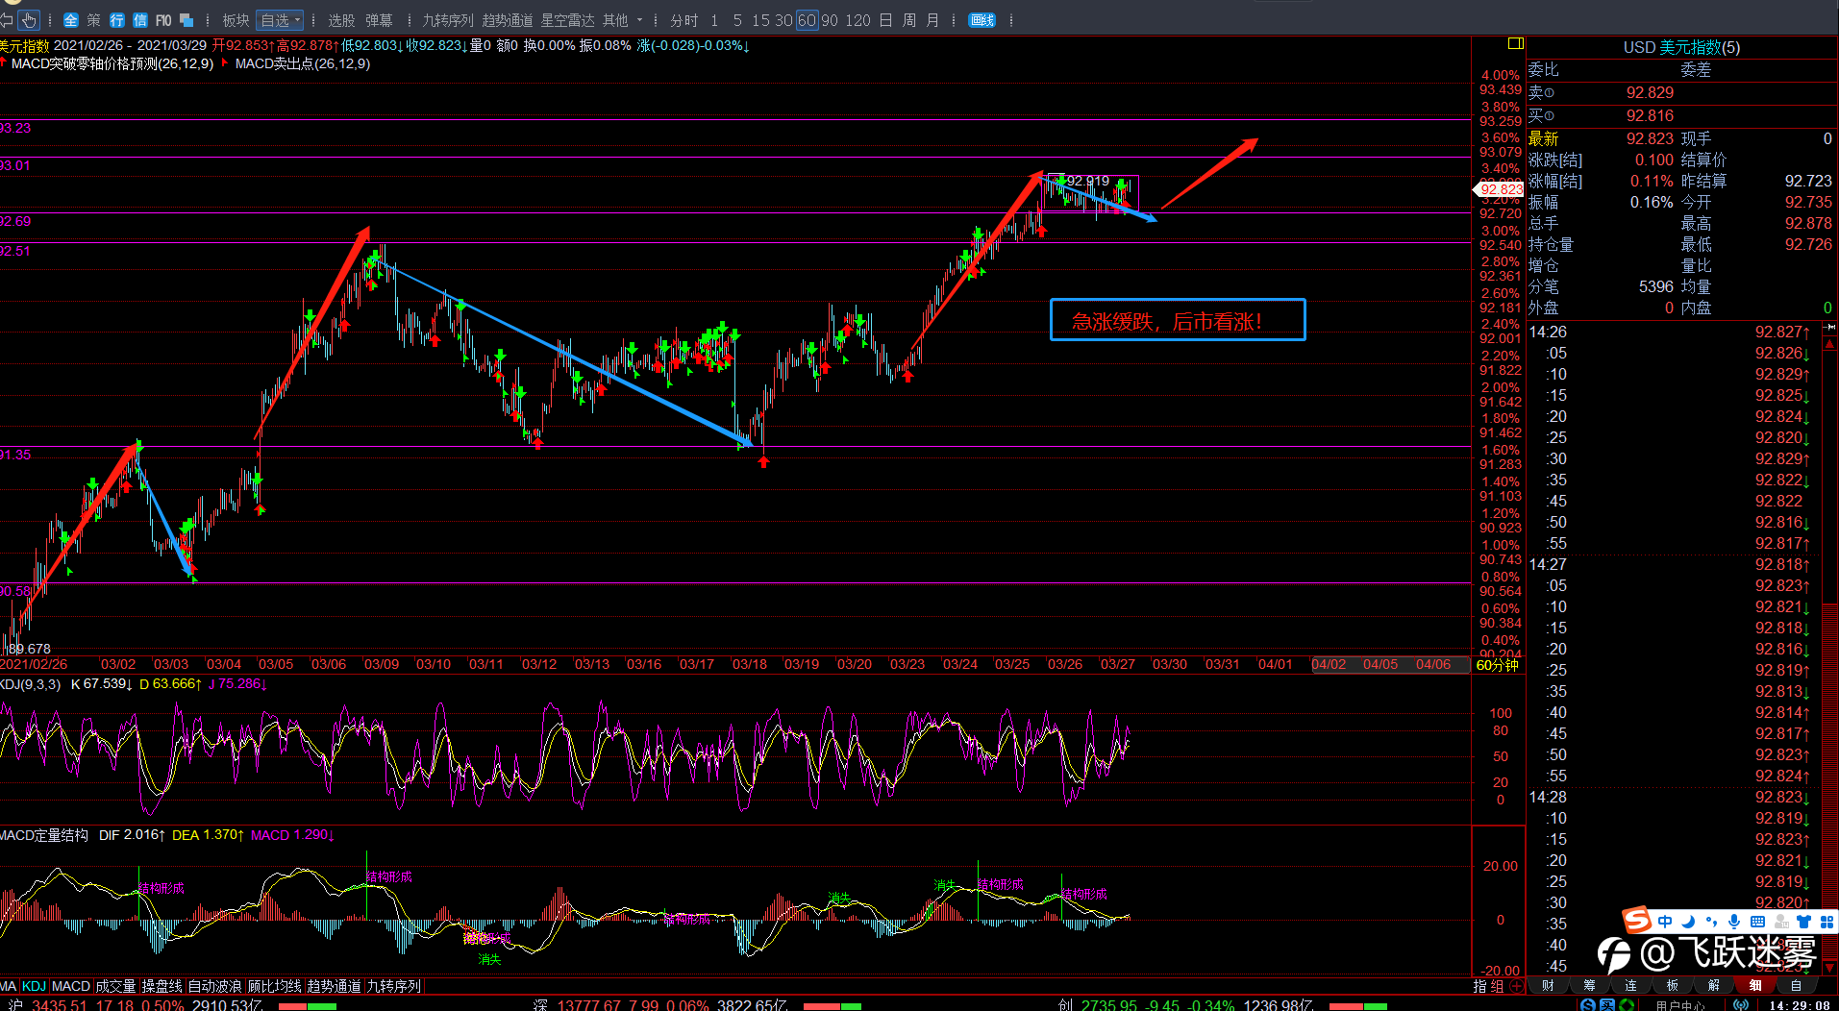This screenshot has width=1839, height=1011.
Task: Click the blue 信 info toolbar icon
Action: [x=140, y=19]
